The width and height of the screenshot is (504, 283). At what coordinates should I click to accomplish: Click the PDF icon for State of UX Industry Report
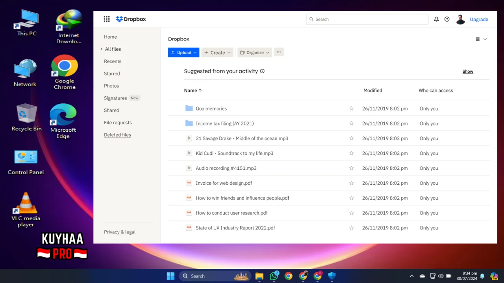(189, 228)
